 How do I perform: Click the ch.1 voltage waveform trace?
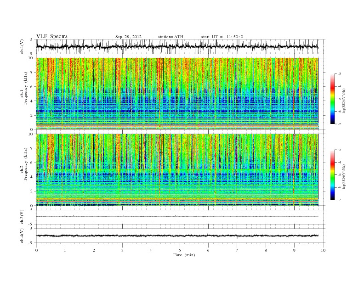pyautogui.click(x=177, y=47)
